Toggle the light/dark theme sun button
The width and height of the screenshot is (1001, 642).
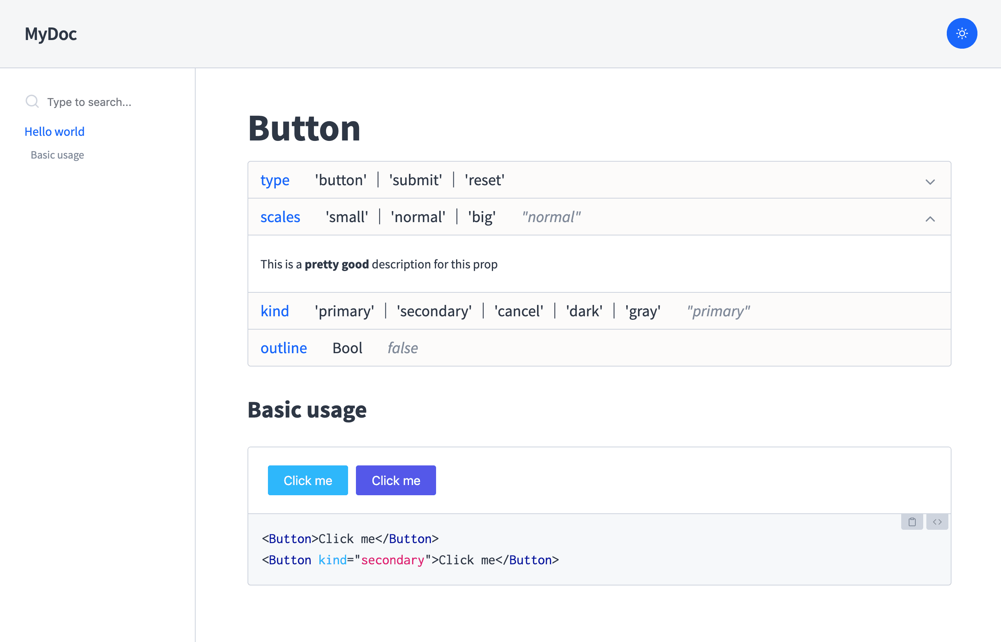pyautogui.click(x=961, y=33)
